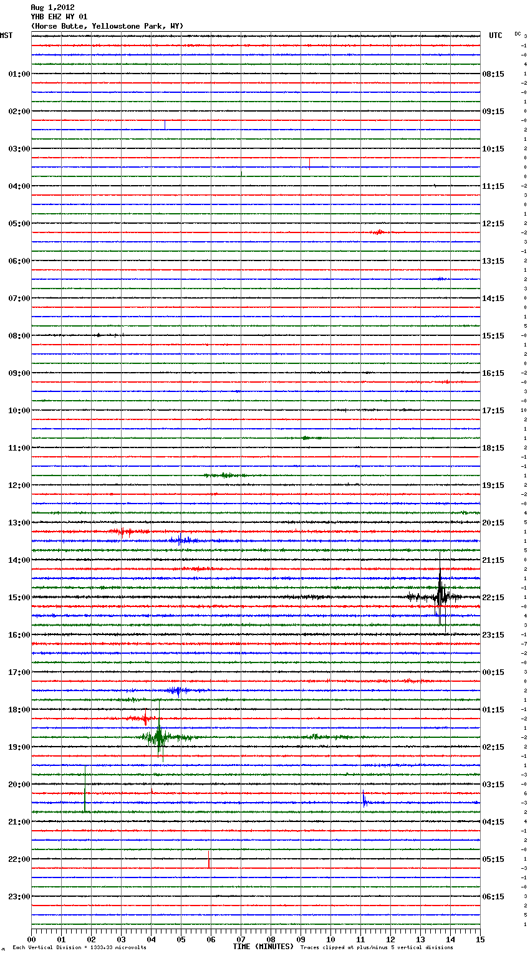Click the 09:15 UTC time label

[493, 112]
